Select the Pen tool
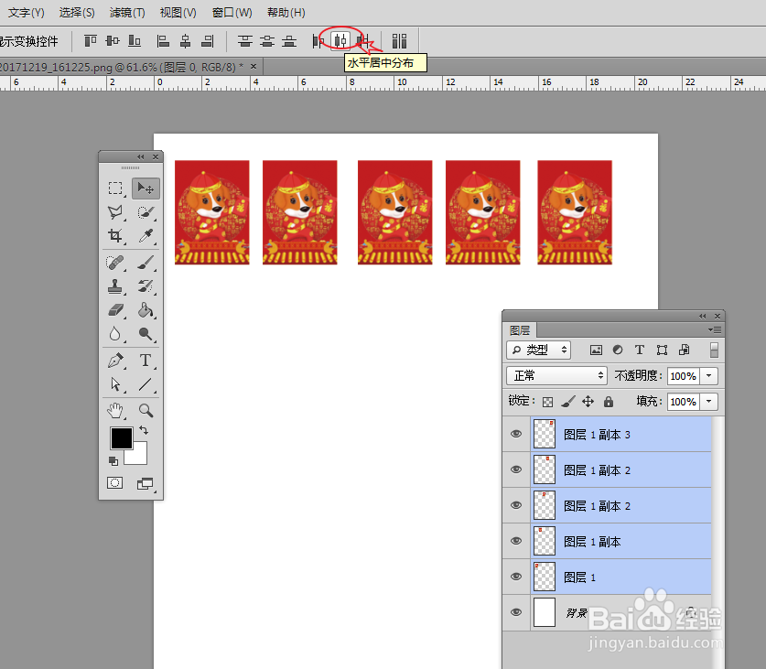The image size is (766, 669). click(x=115, y=361)
